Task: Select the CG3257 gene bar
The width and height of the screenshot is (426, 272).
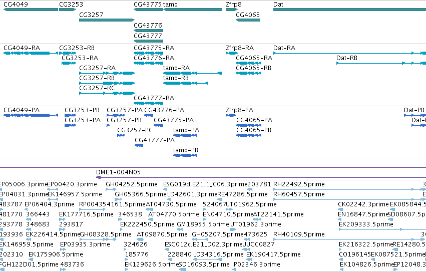Action: pos(107,20)
